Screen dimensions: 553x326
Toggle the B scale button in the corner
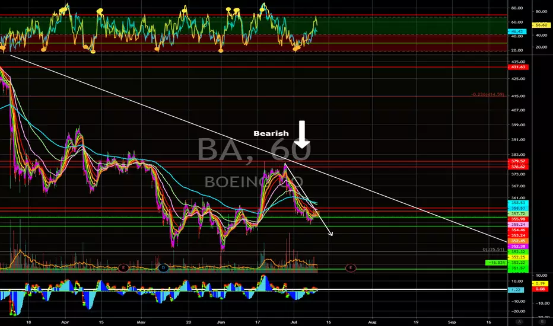click(x=543, y=321)
